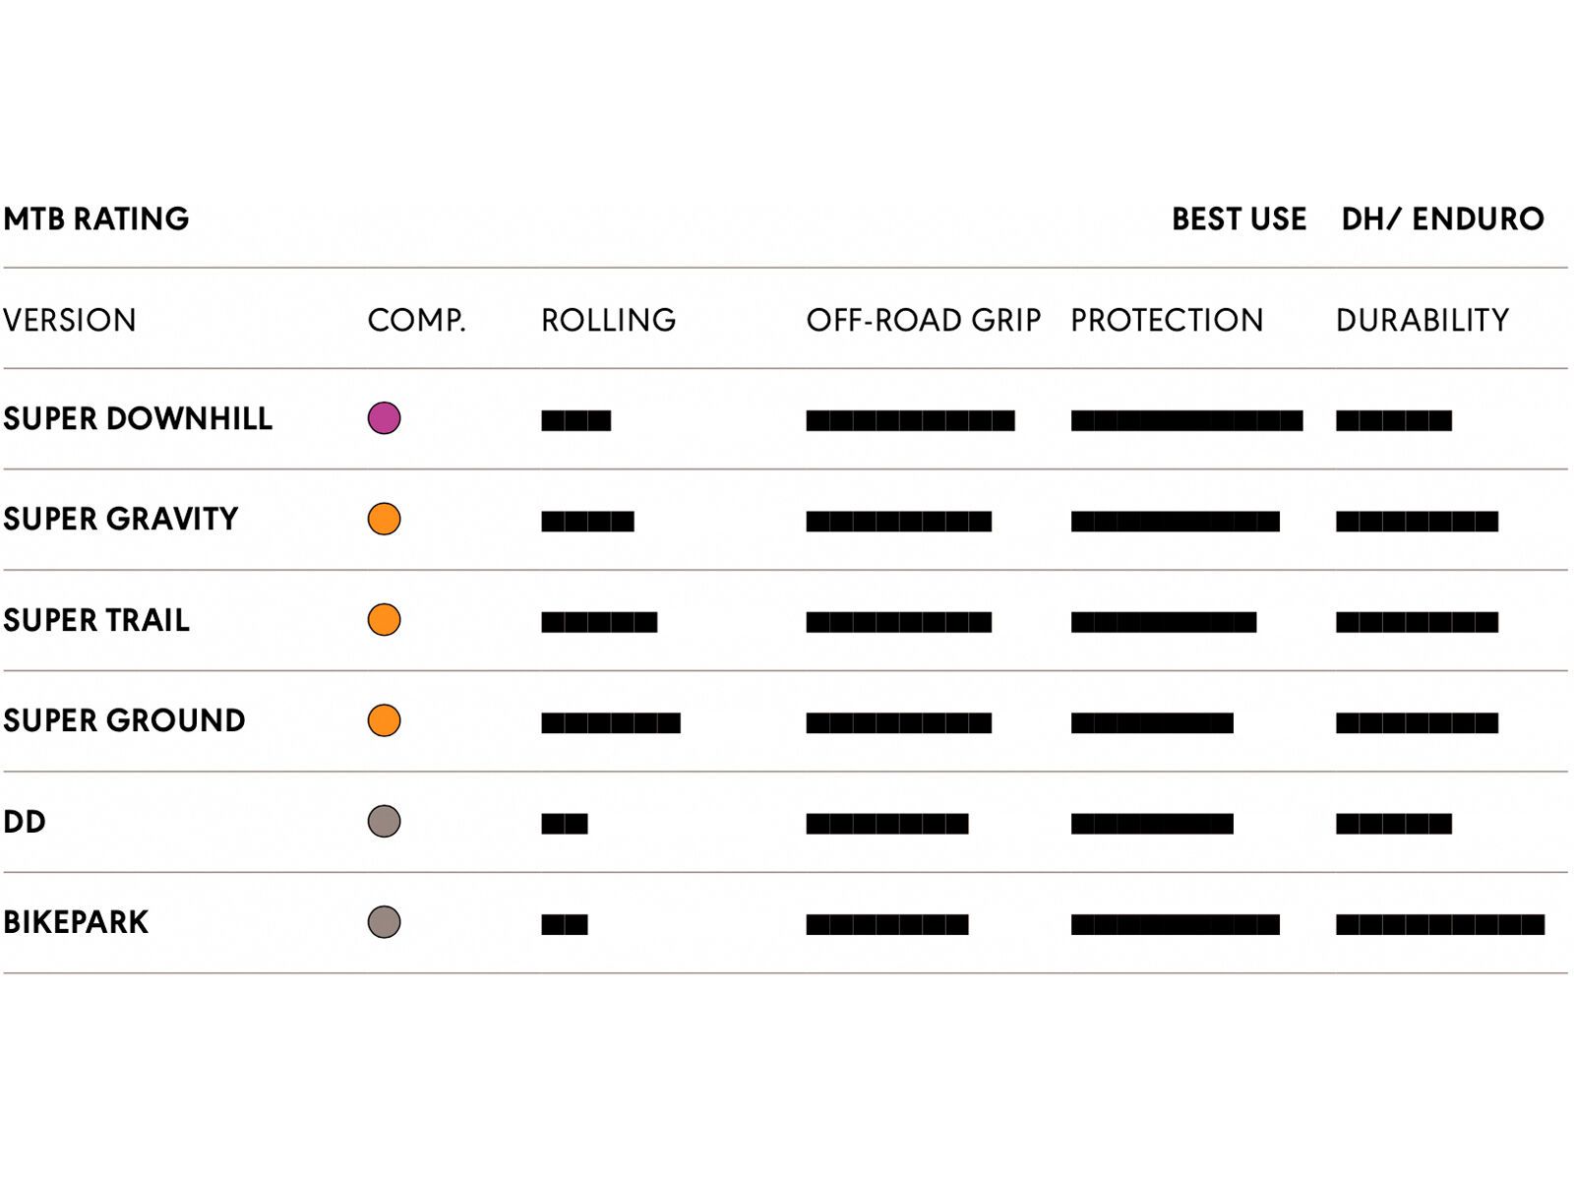
Task: Select the grey compound dot for DD
Action: click(384, 821)
